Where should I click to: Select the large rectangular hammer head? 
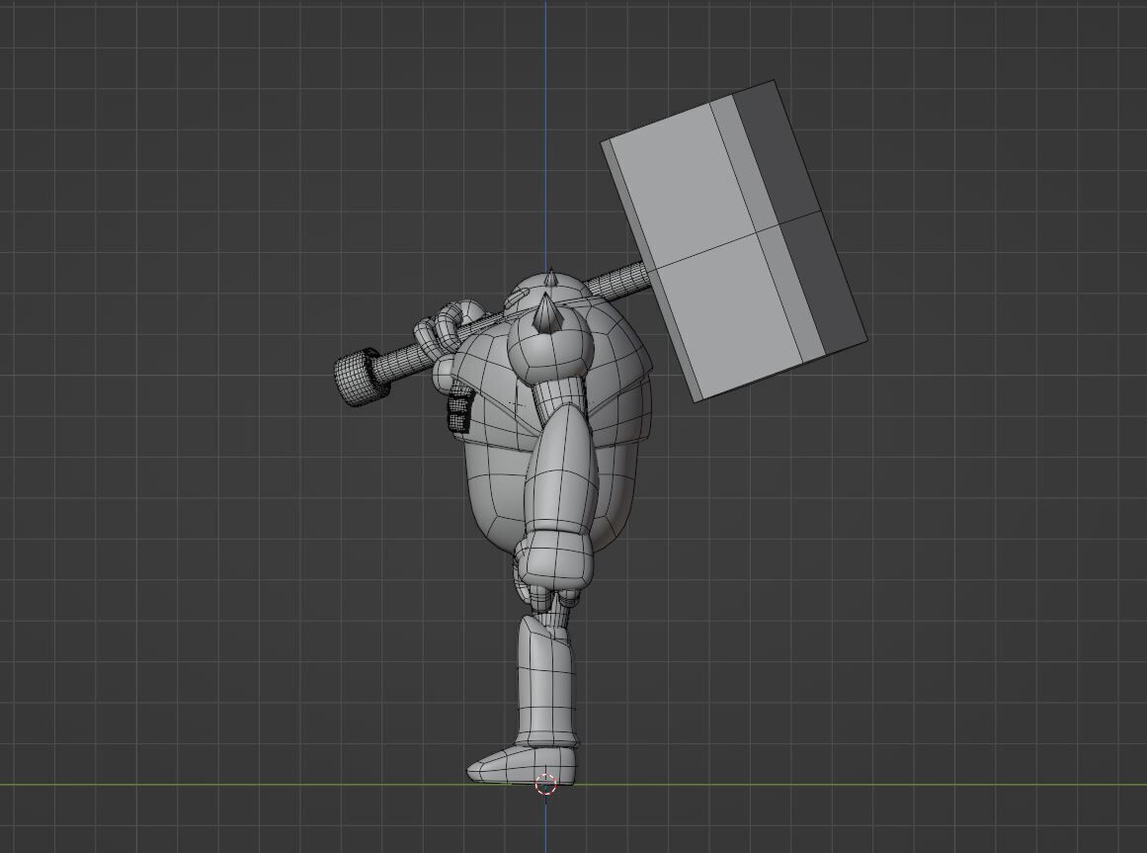[x=734, y=241]
